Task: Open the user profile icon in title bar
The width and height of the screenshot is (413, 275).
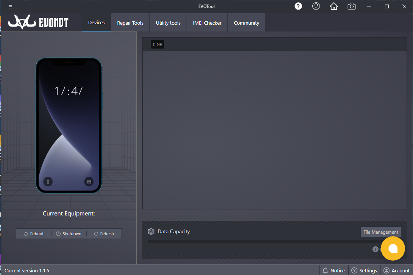Action: click(x=316, y=6)
